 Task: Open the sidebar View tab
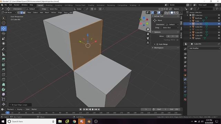coord(181,29)
